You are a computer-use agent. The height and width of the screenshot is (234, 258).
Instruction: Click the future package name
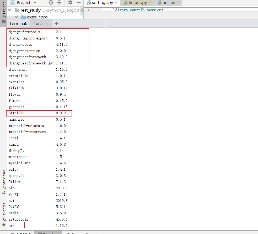14,101
